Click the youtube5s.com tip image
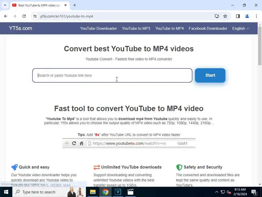The height and width of the screenshot is (197, 262). [x=129, y=143]
